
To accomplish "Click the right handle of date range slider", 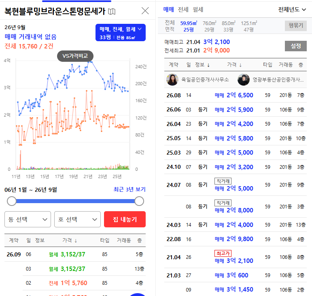I will coord(139,201).
